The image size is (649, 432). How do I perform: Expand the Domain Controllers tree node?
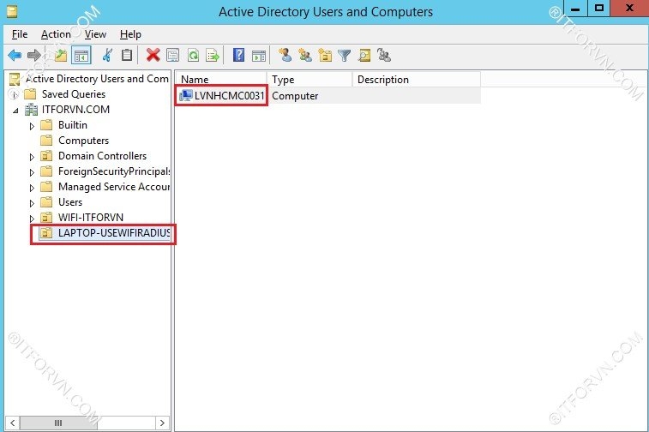click(33, 157)
